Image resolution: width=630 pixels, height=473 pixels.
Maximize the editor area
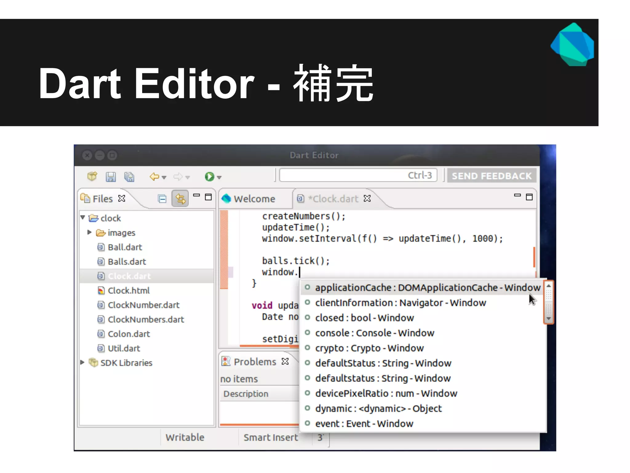[529, 197]
